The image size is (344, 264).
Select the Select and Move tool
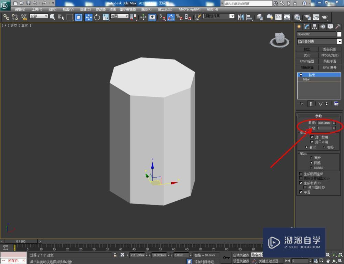(x=88, y=17)
